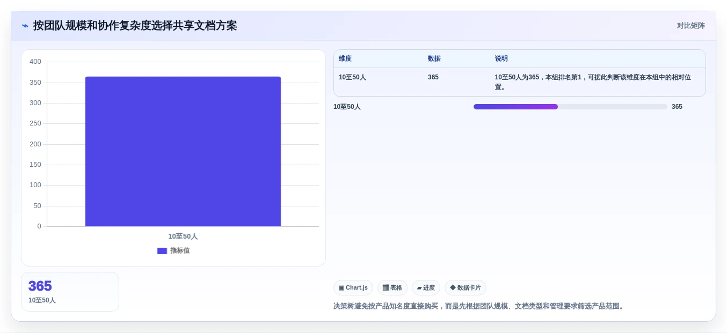This screenshot has height=333, width=727.
Task: Click the lightning icon beside the title
Action: [x=25, y=26]
